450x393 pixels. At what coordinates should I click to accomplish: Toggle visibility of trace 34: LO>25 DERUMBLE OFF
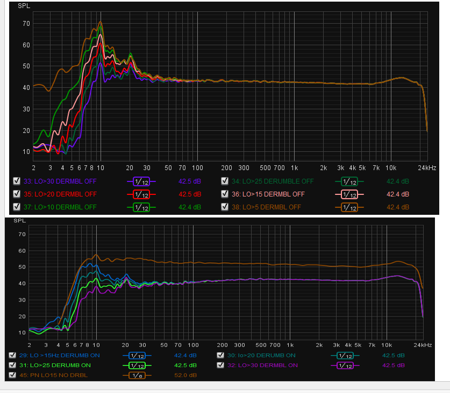click(225, 181)
